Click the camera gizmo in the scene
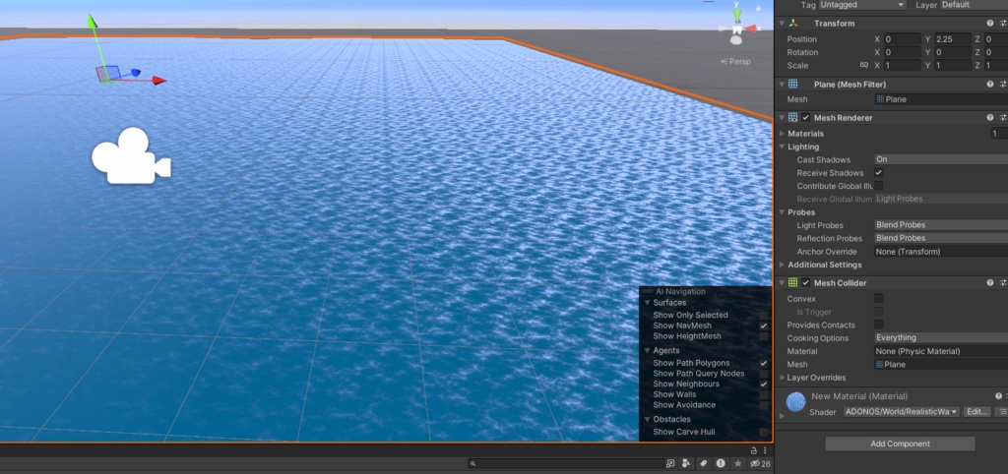 pyautogui.click(x=131, y=155)
